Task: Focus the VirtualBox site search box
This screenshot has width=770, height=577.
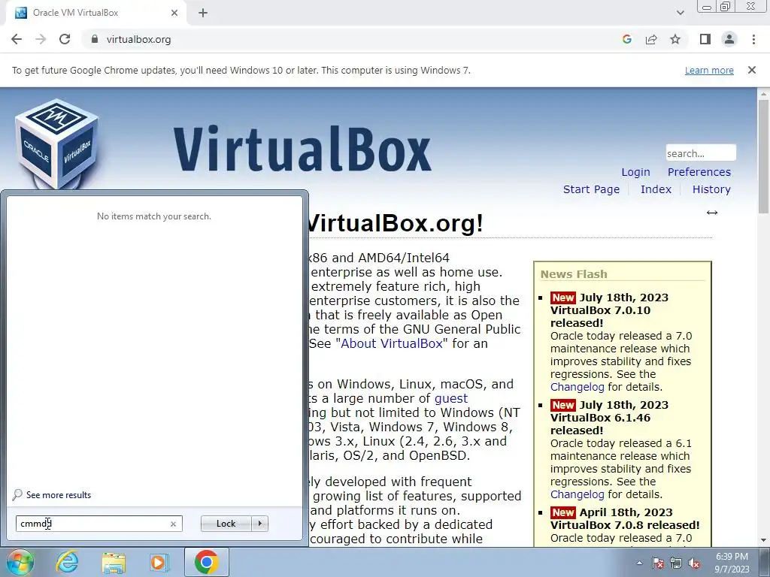Action: point(701,153)
